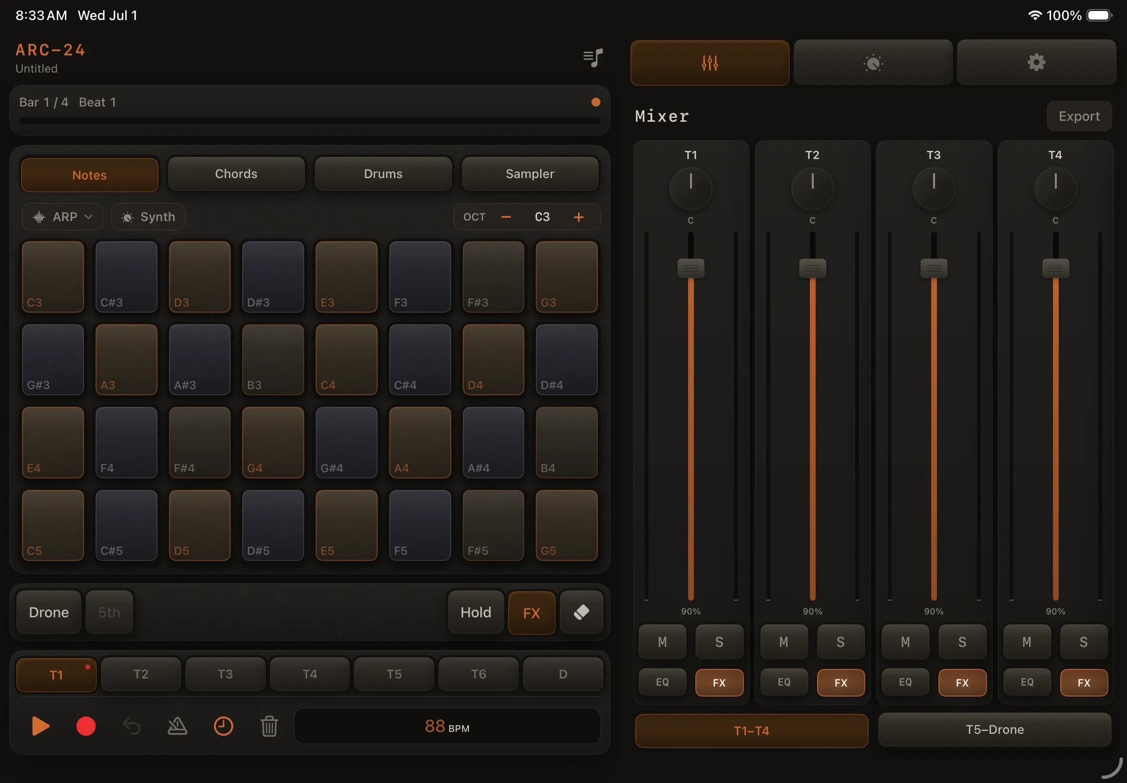This screenshot has width=1127, height=783.
Task: Solo track T1 in the mixer
Action: coord(719,642)
